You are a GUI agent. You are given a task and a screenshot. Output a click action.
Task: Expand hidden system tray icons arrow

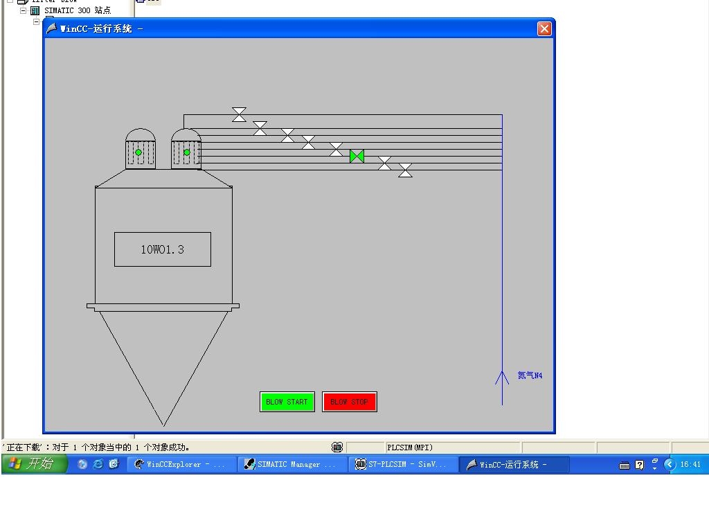670,464
